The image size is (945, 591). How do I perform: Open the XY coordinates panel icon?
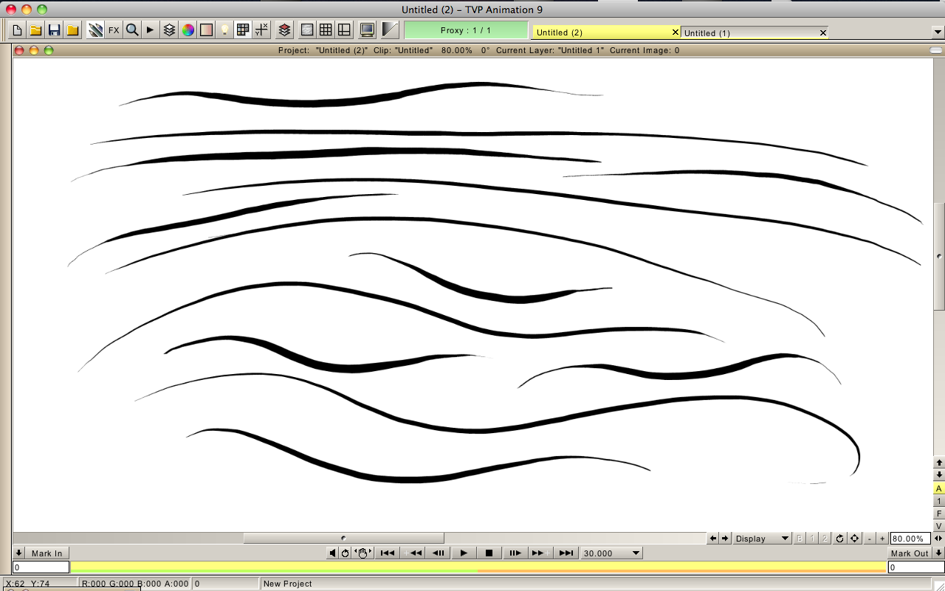coord(261,30)
